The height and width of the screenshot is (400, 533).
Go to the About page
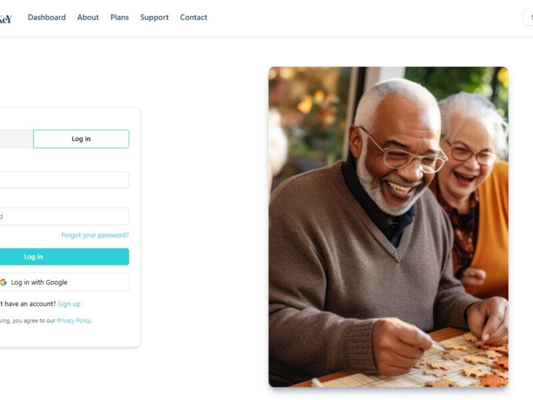point(88,17)
